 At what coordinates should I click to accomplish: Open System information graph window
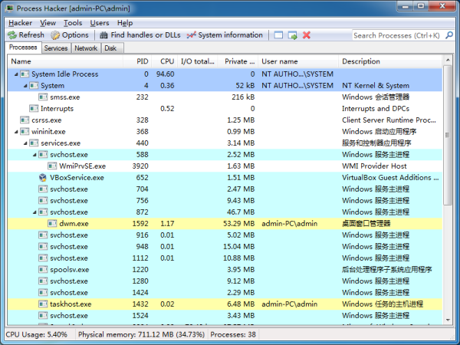click(225, 35)
